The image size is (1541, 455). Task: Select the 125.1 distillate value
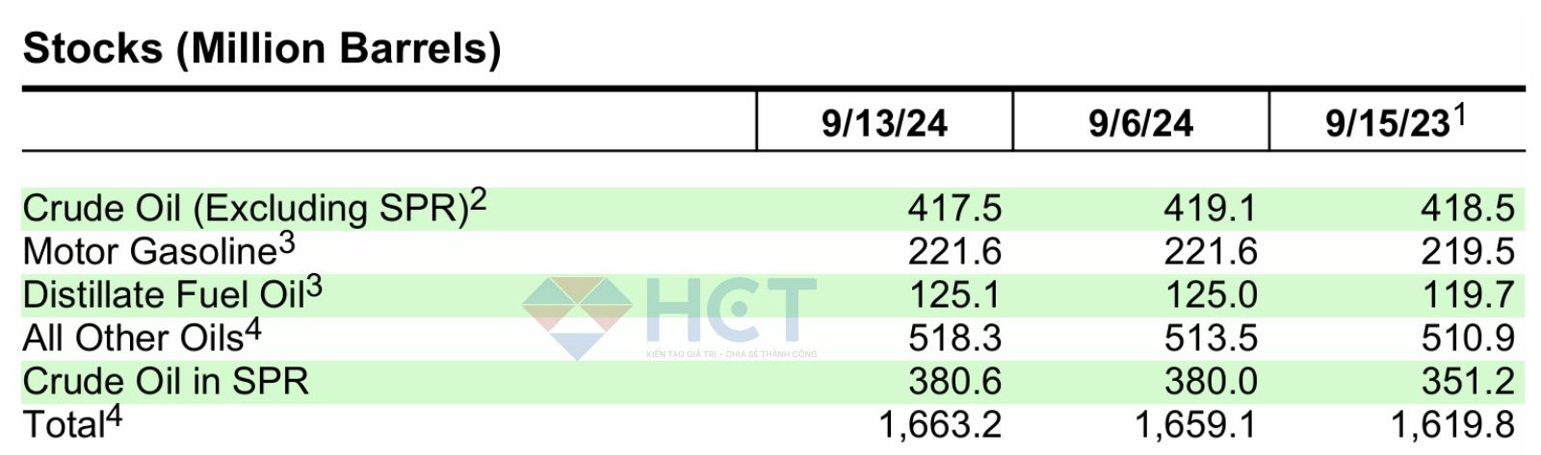[954, 294]
